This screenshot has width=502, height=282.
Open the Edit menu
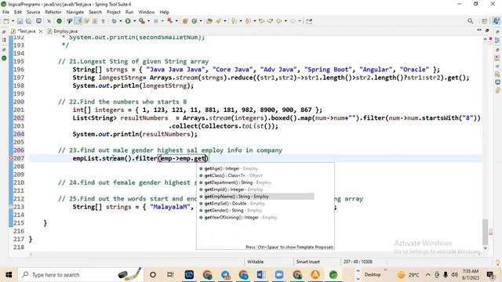(x=18, y=13)
